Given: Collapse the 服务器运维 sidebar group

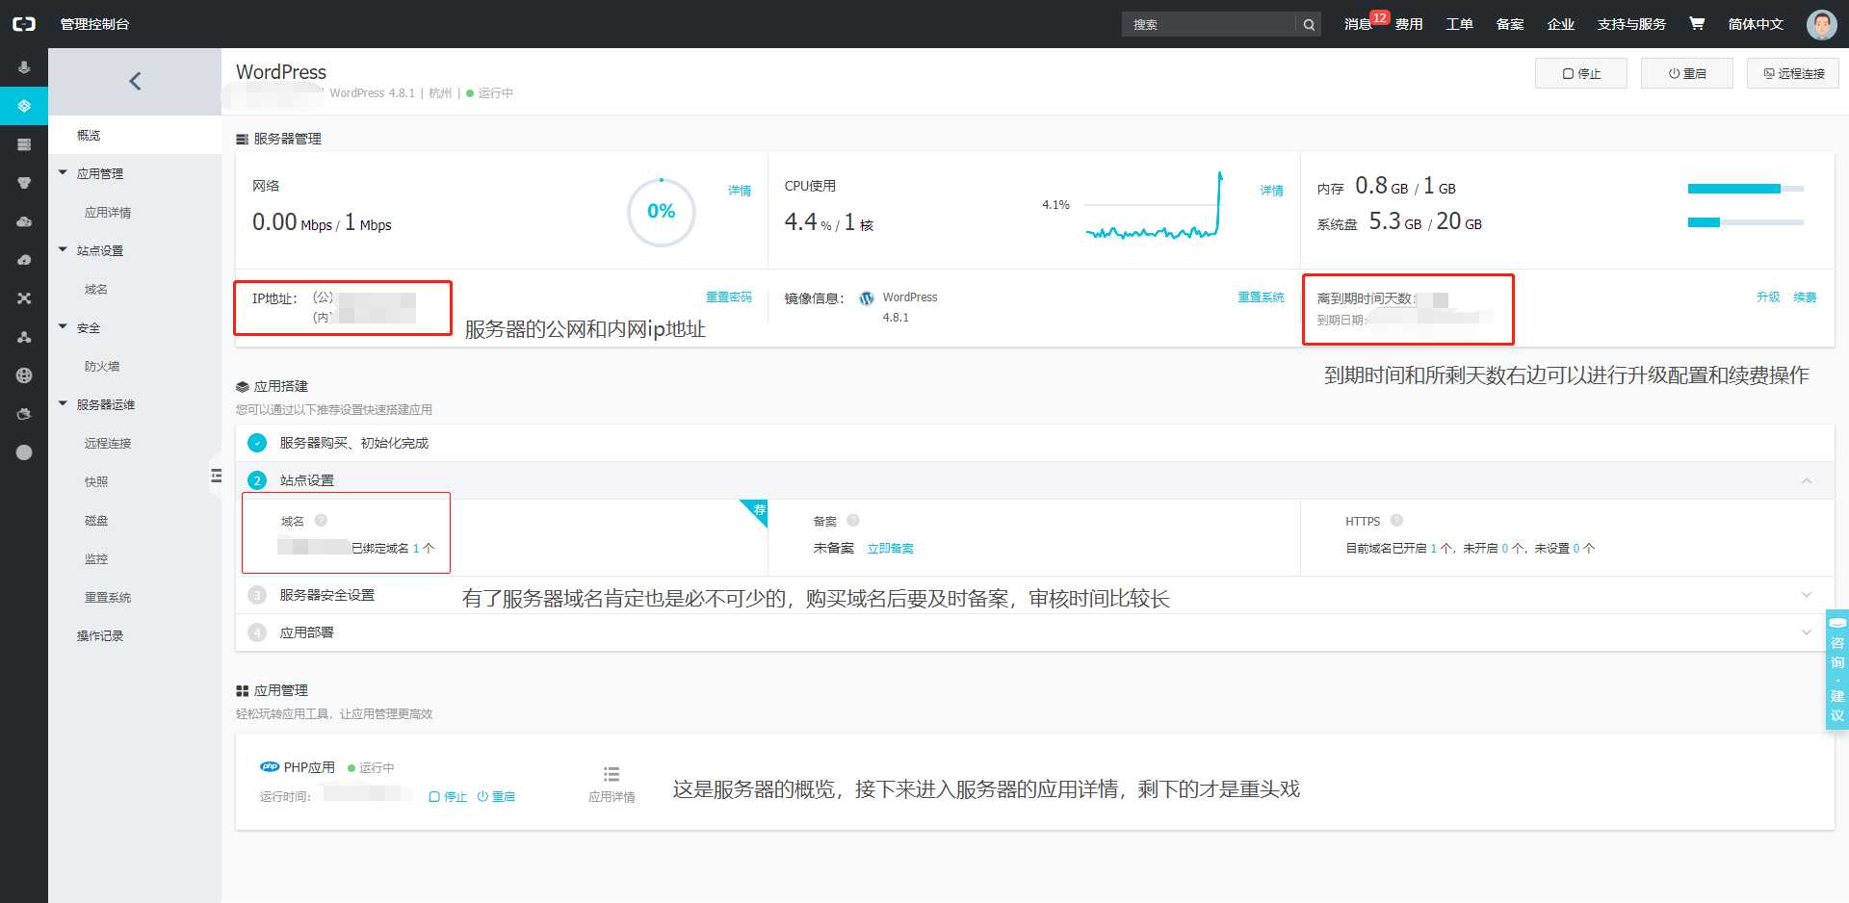Looking at the screenshot, I should click(x=64, y=404).
